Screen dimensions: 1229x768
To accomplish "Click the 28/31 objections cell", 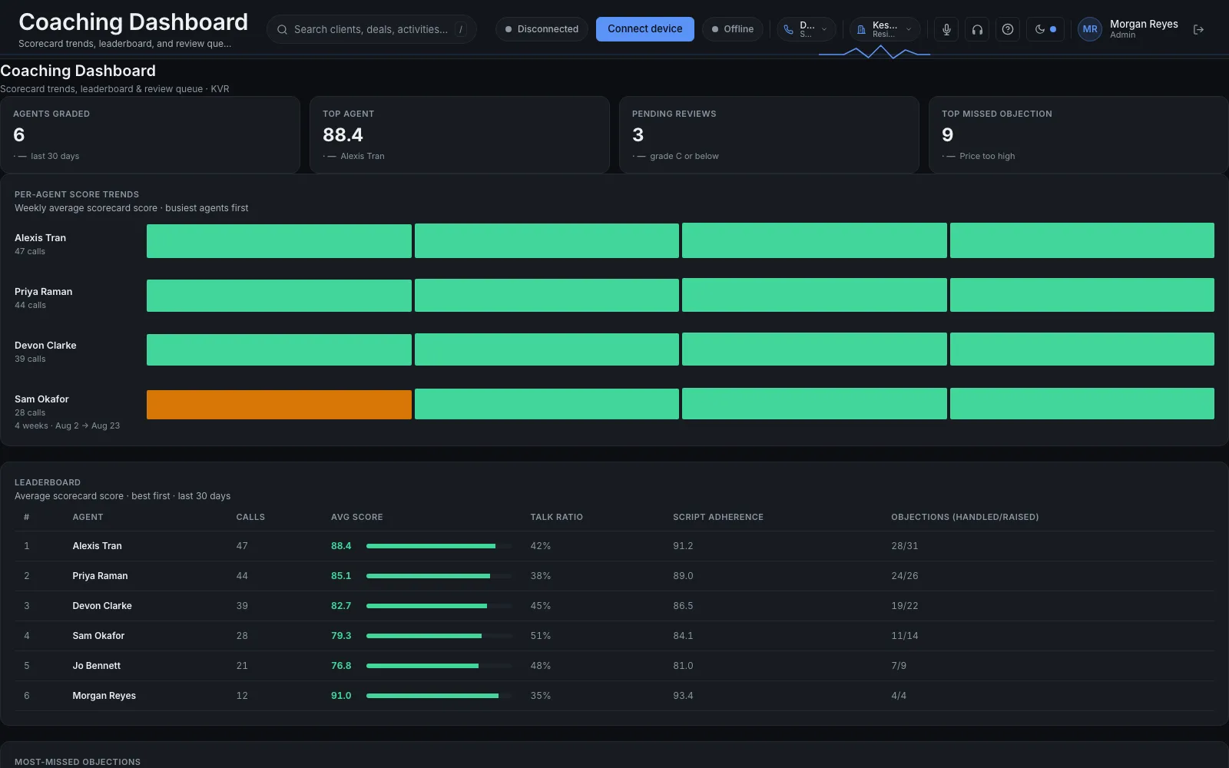I will (x=904, y=546).
